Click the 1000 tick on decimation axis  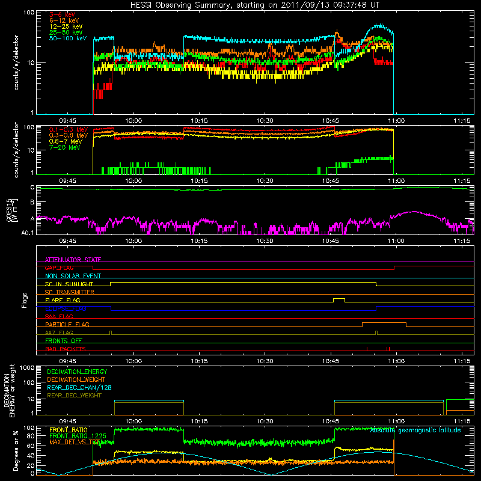(x=27, y=367)
